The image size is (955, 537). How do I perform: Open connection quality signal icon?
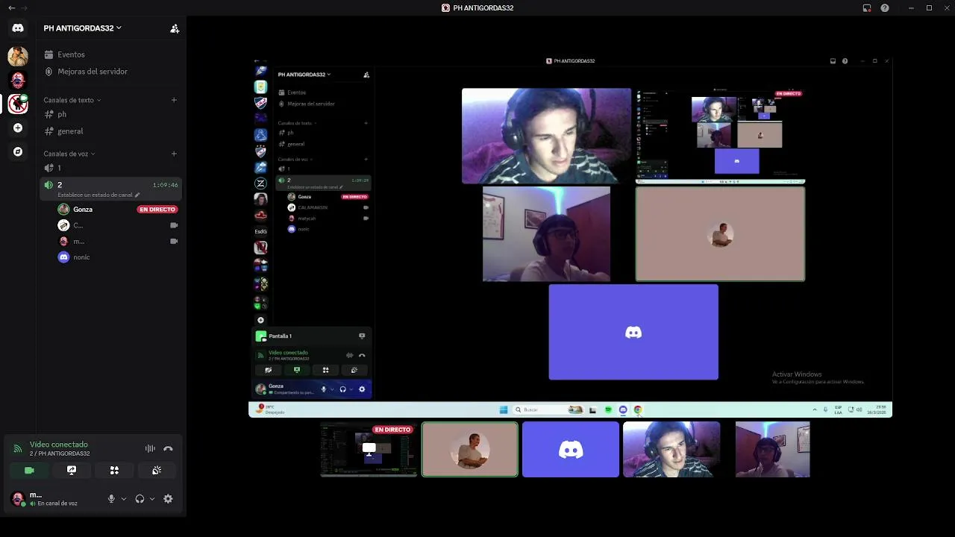18,449
